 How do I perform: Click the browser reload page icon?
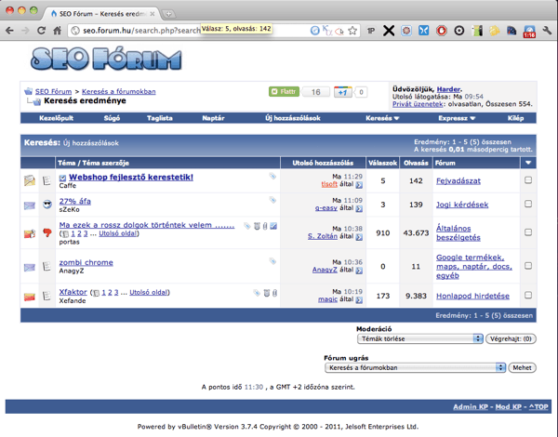pyautogui.click(x=41, y=31)
